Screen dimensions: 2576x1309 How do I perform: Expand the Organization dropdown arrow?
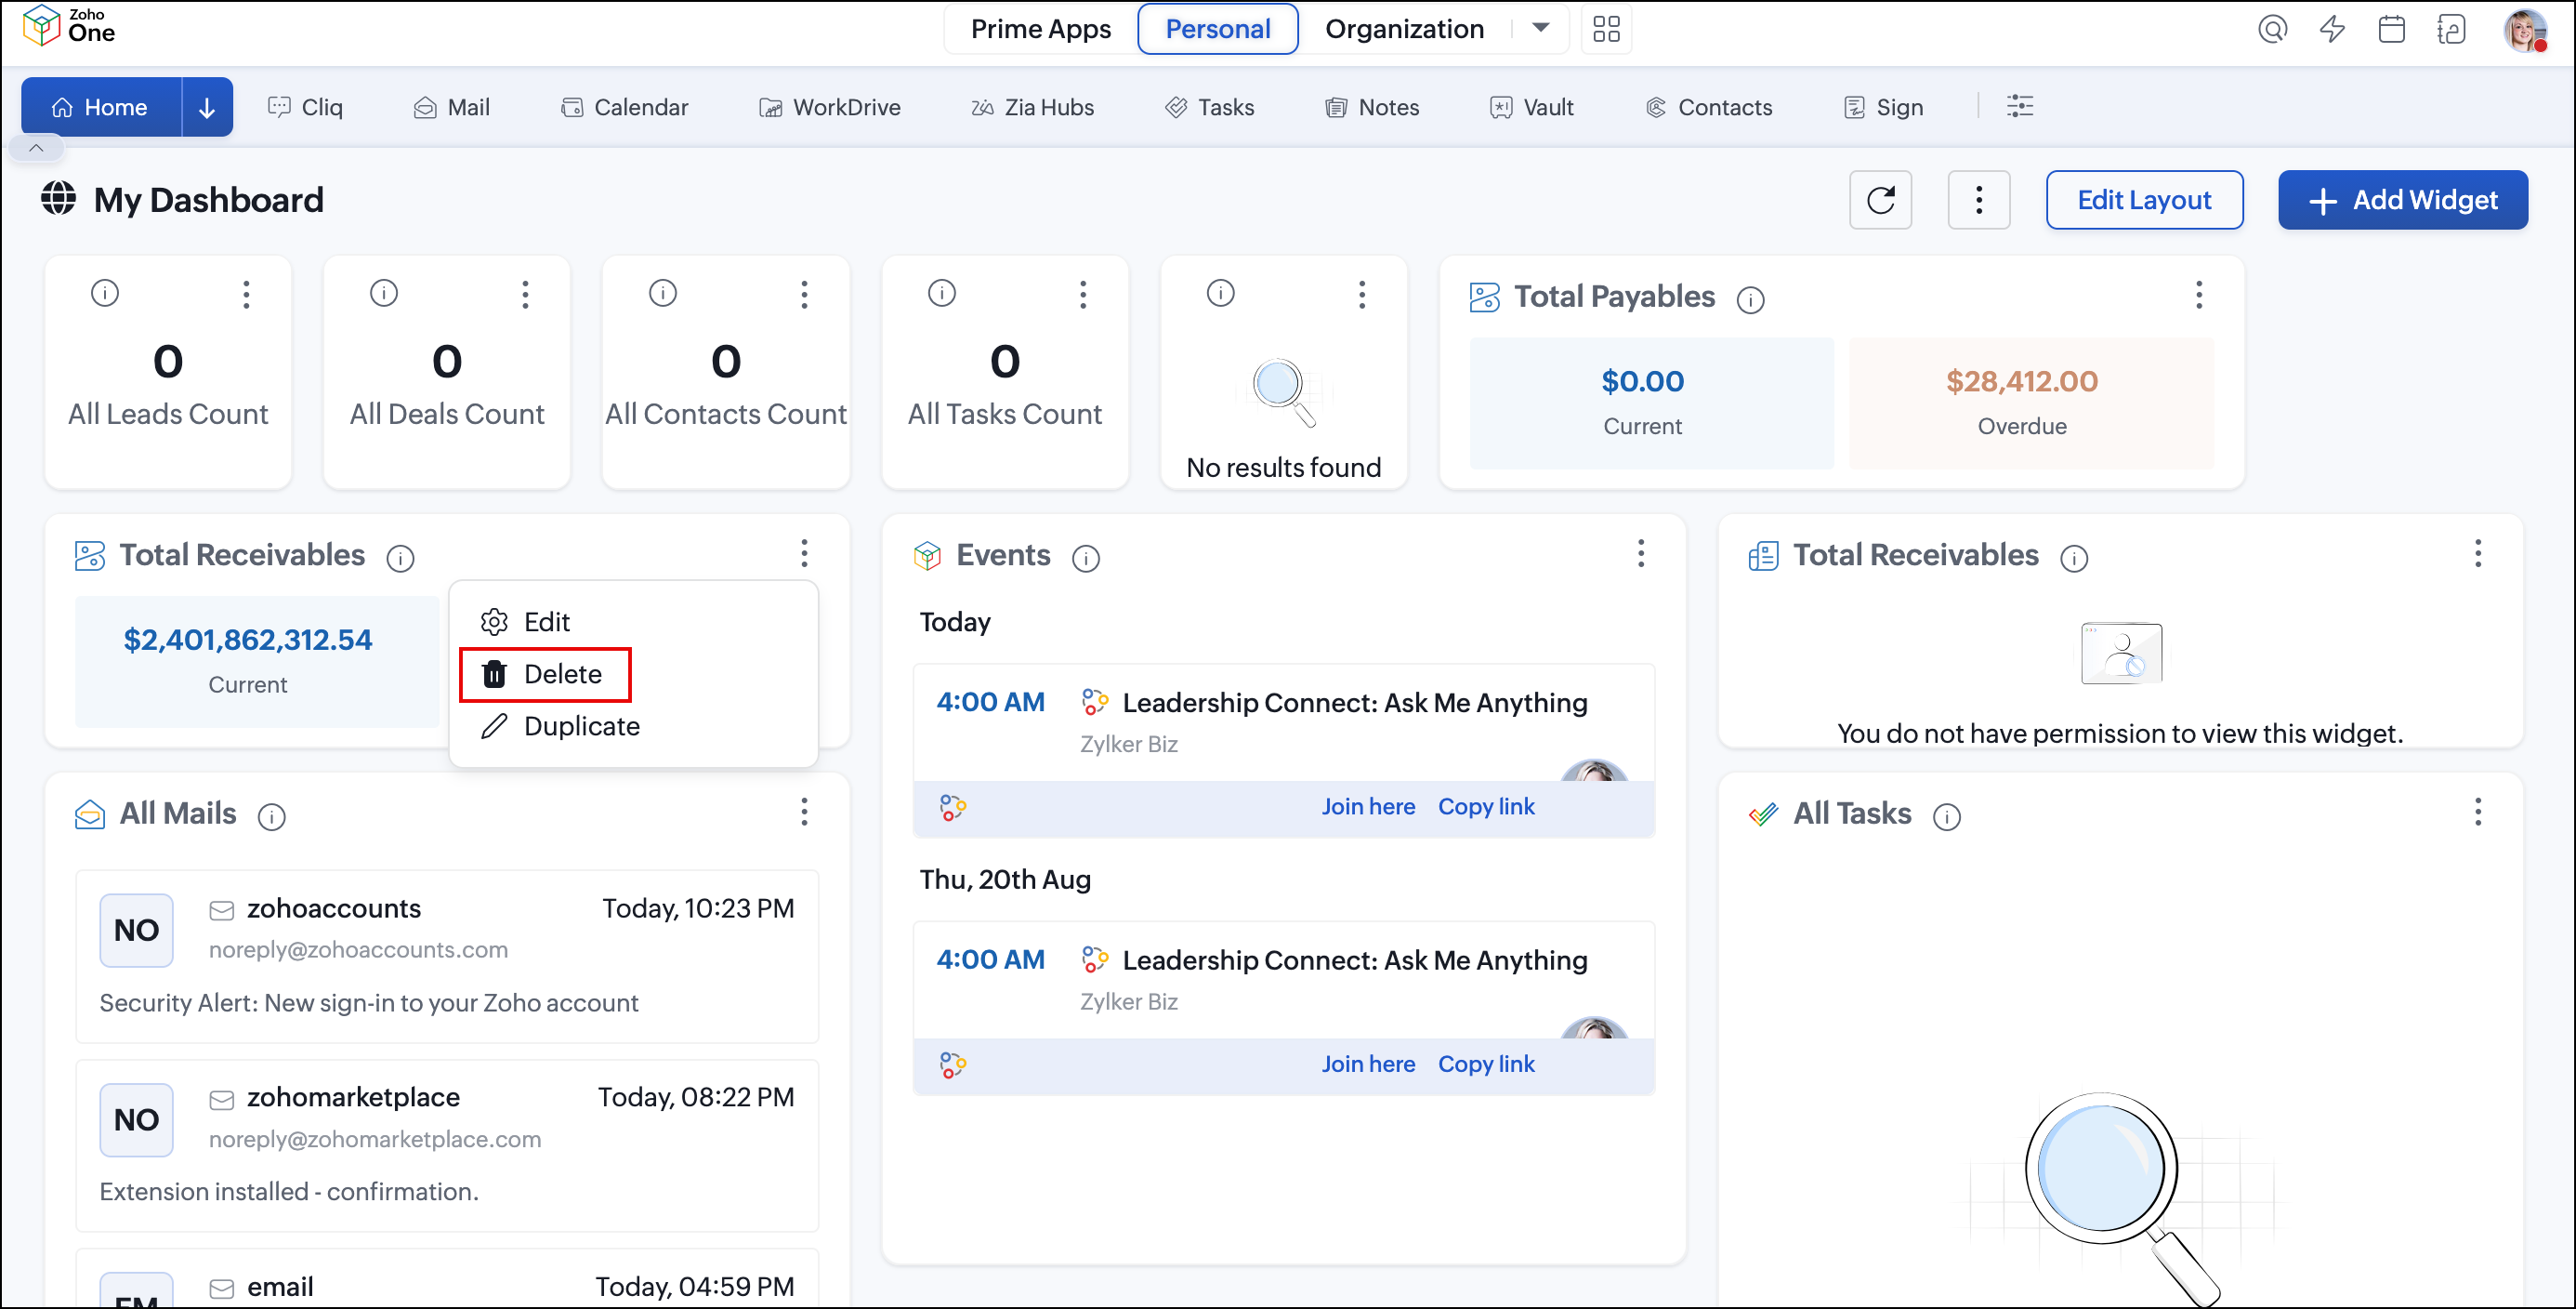[x=1540, y=28]
